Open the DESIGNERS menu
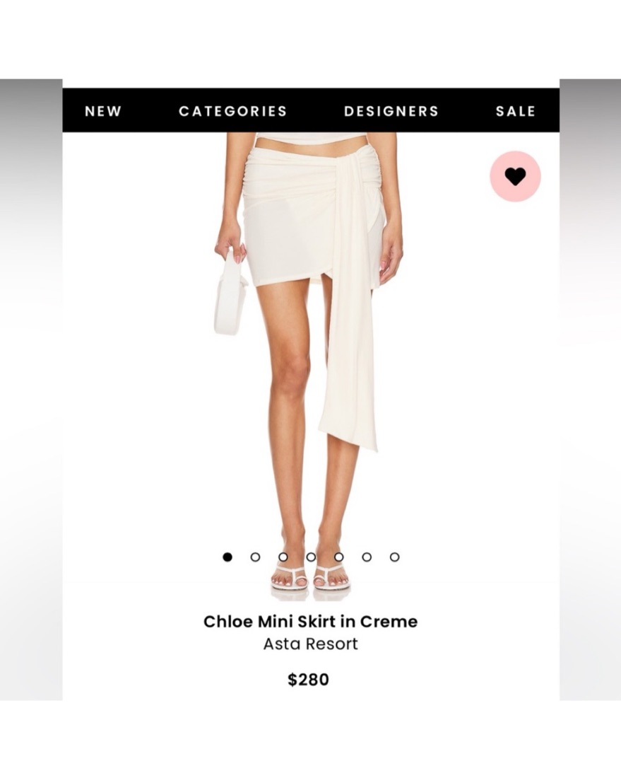This screenshot has width=621, height=778. coord(391,111)
